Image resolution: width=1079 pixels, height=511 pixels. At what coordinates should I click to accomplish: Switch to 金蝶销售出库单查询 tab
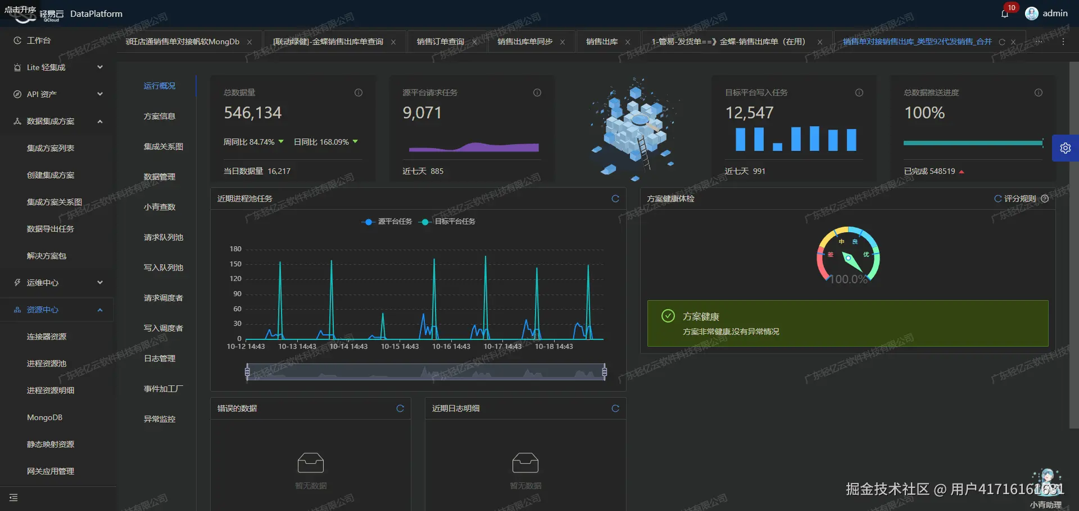click(329, 42)
